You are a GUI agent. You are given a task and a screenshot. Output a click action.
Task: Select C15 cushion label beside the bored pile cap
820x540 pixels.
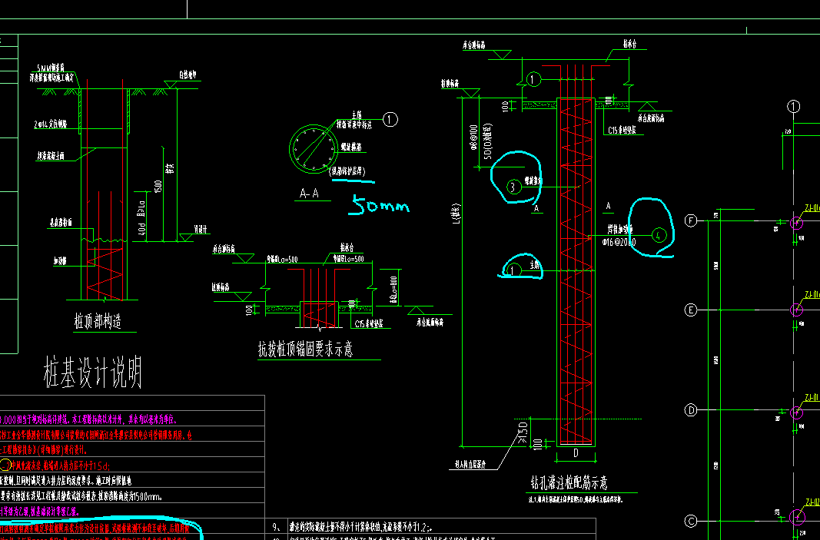(622, 130)
